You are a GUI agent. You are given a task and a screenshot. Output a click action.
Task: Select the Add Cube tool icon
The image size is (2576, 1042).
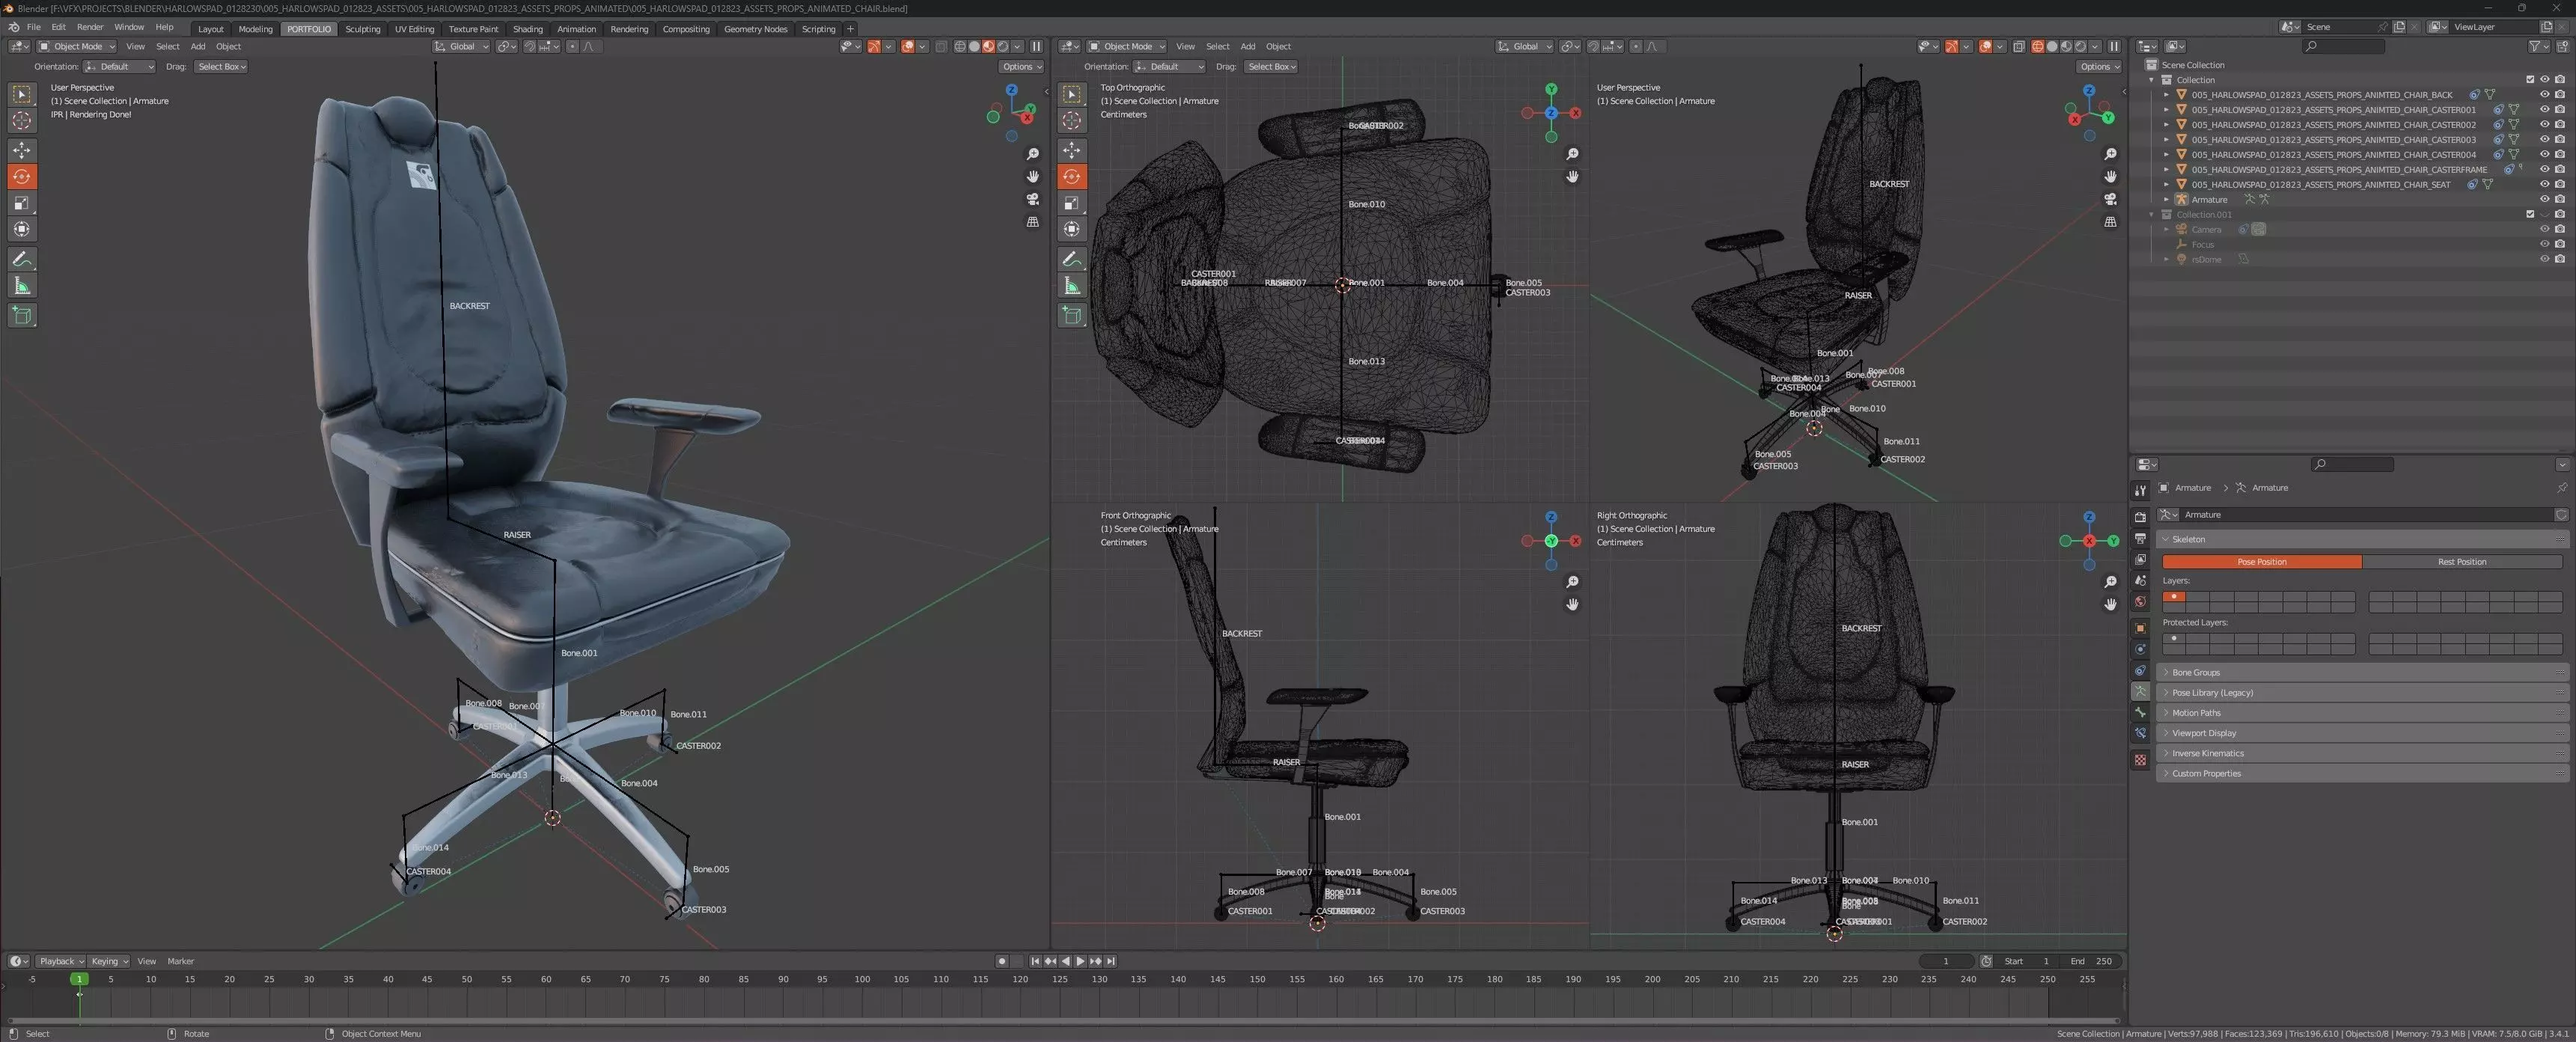tap(21, 316)
